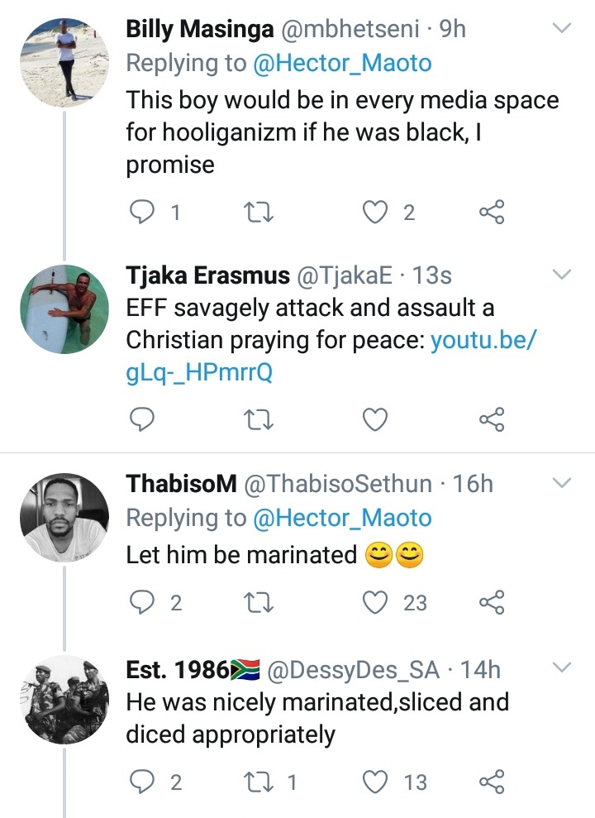Open options chevron on Billy Masinga's tweet

point(562,27)
